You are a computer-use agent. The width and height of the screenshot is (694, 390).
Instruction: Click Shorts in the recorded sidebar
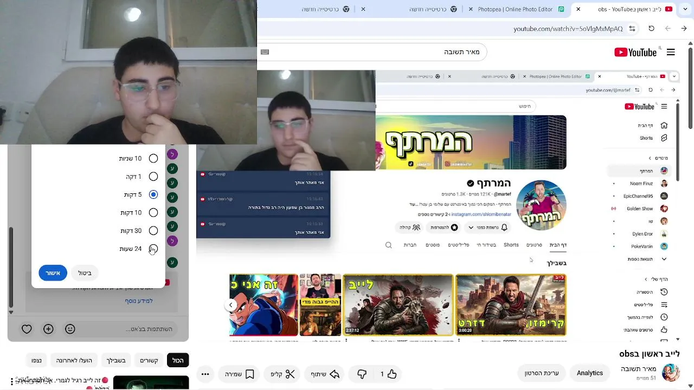point(653,138)
